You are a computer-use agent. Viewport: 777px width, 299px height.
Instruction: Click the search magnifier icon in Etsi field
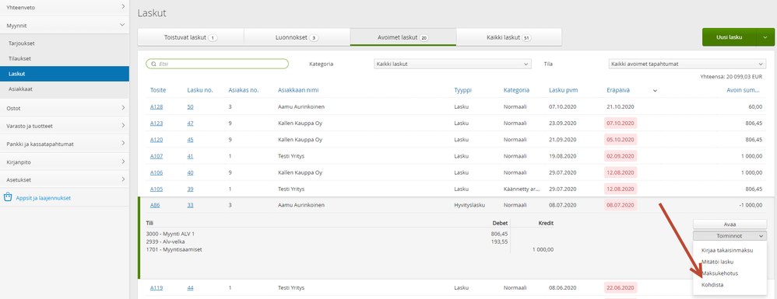[x=153, y=64]
